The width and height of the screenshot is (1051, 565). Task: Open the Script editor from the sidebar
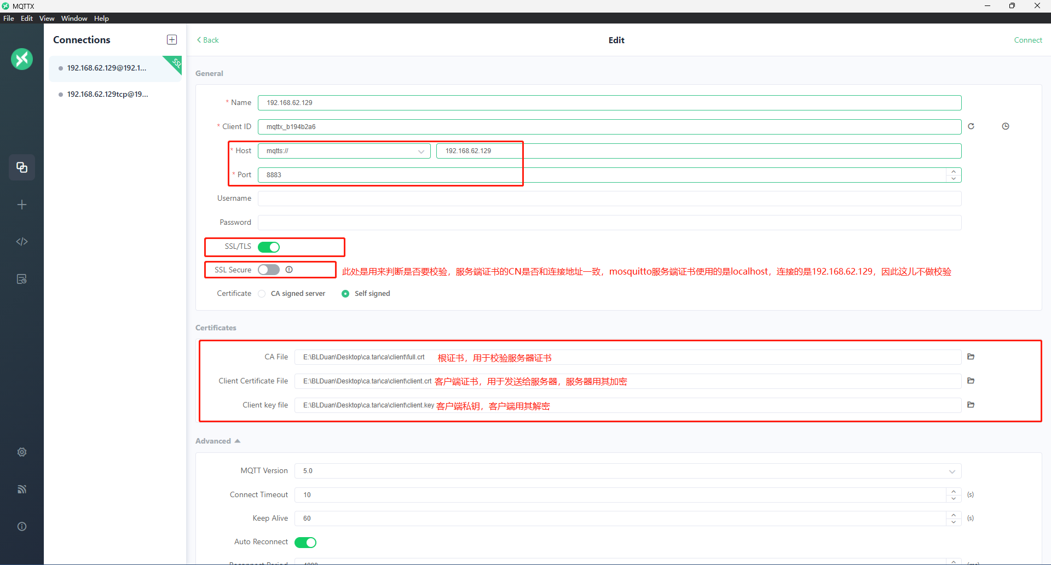tap(22, 241)
